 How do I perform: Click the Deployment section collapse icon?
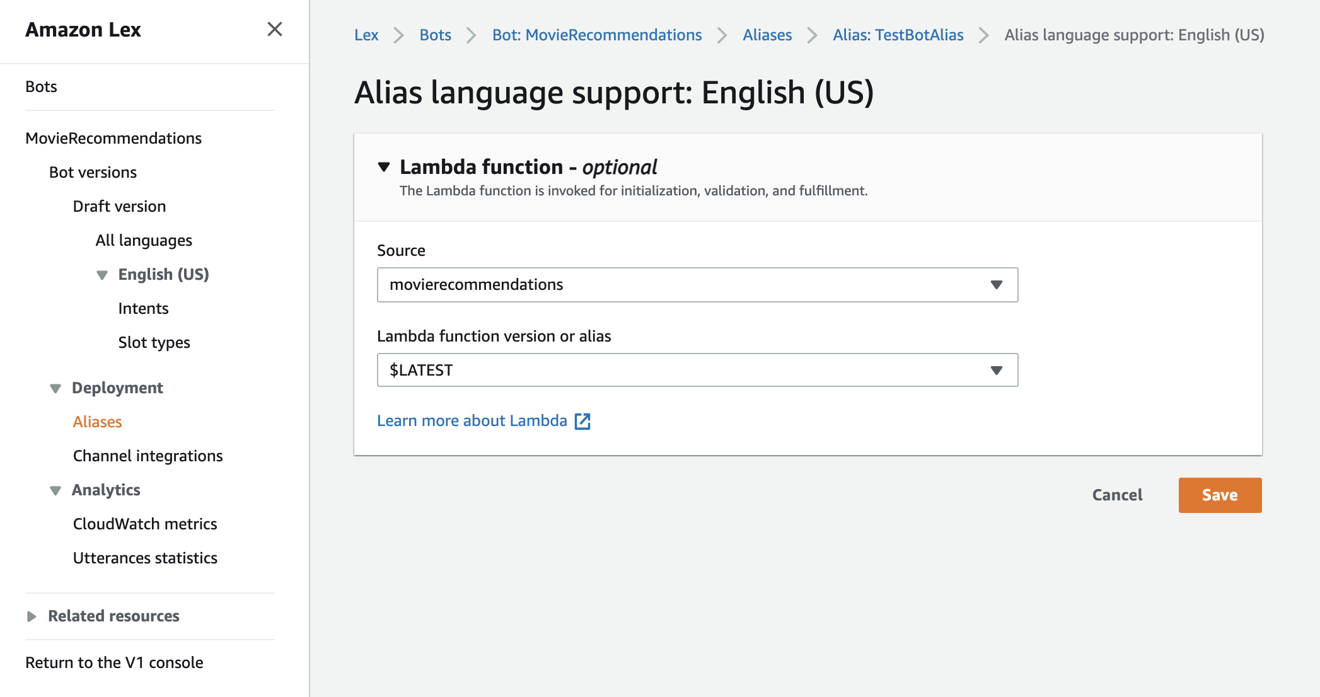tap(55, 388)
